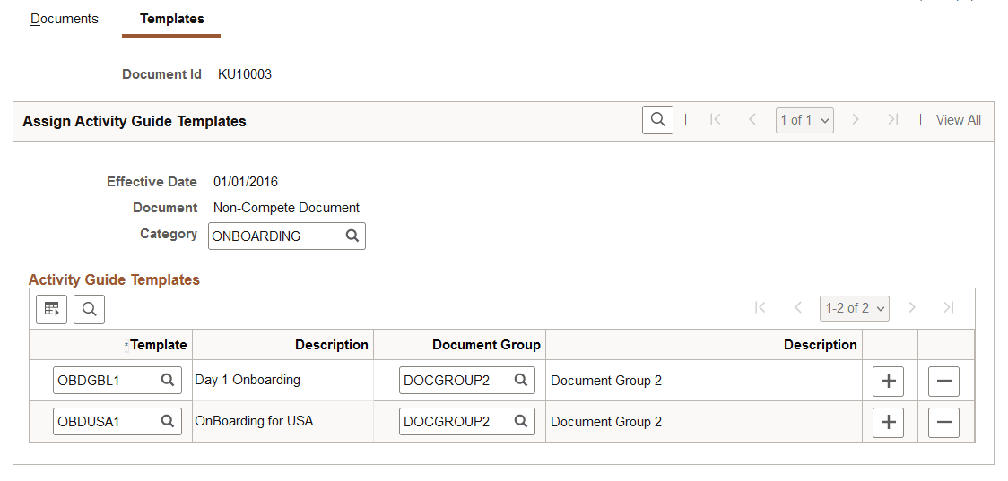Search in Assign Activity Guide Templates header

pyautogui.click(x=657, y=120)
